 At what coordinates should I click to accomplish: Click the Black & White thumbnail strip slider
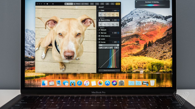(109, 24)
